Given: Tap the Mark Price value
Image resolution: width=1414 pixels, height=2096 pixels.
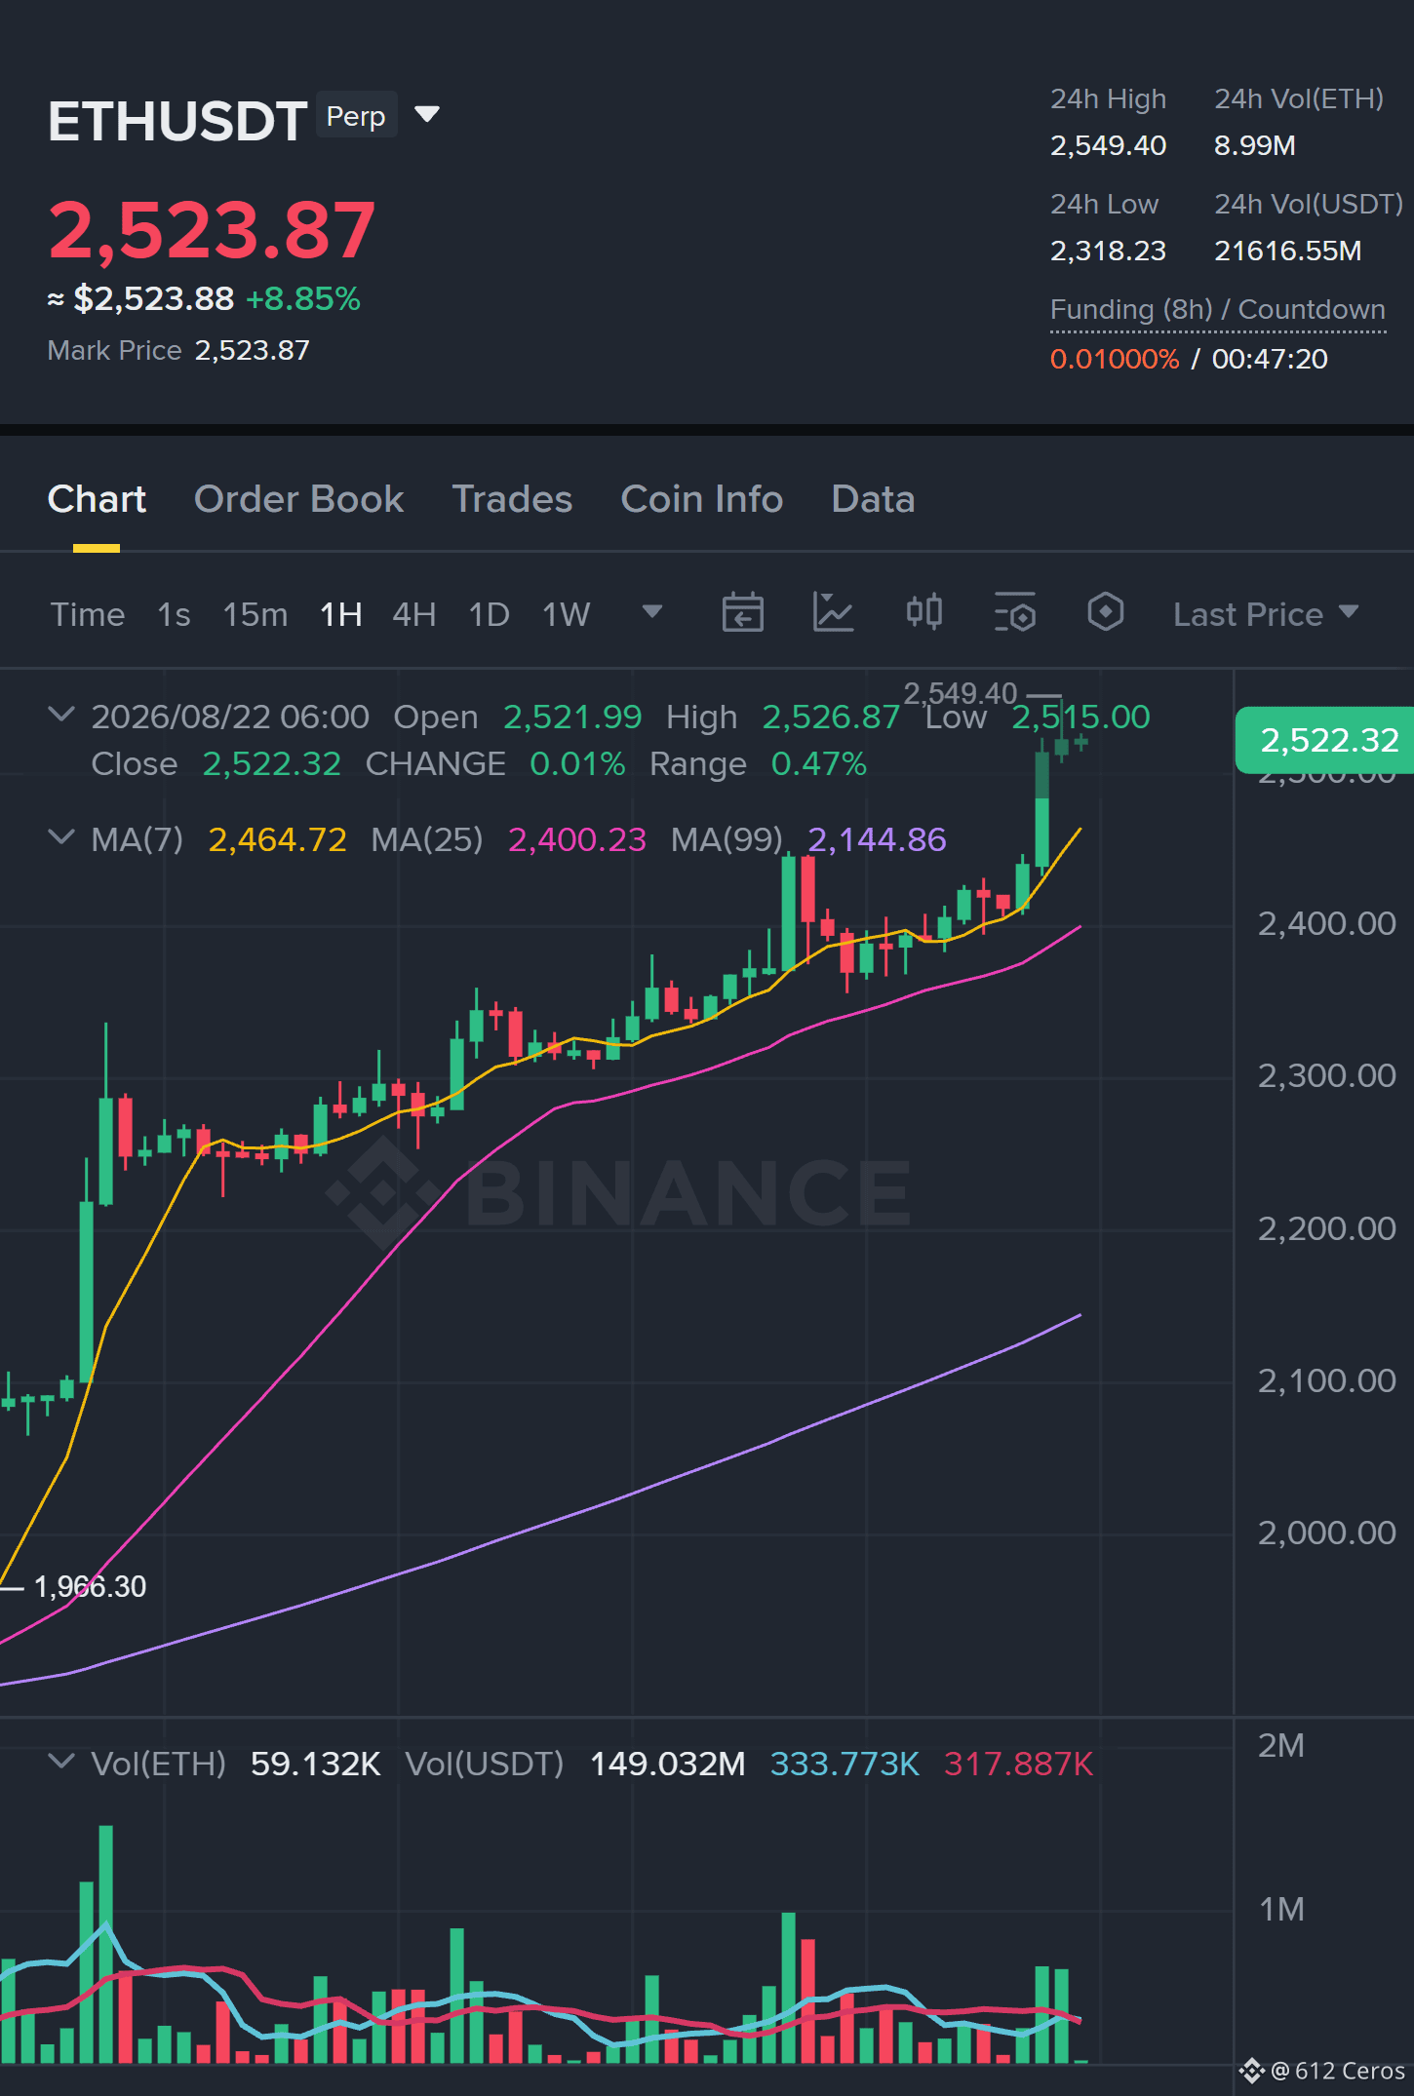Looking at the screenshot, I should point(253,350).
